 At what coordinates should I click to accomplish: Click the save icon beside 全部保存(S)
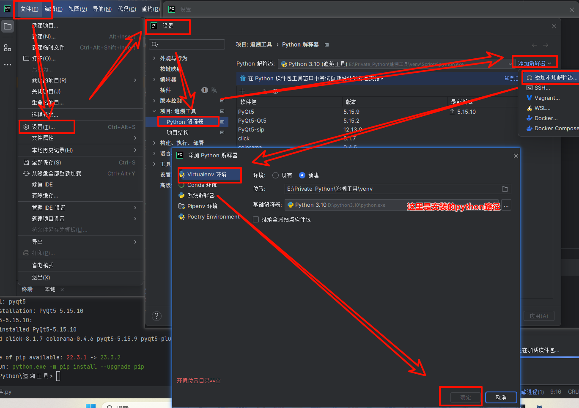click(x=26, y=162)
